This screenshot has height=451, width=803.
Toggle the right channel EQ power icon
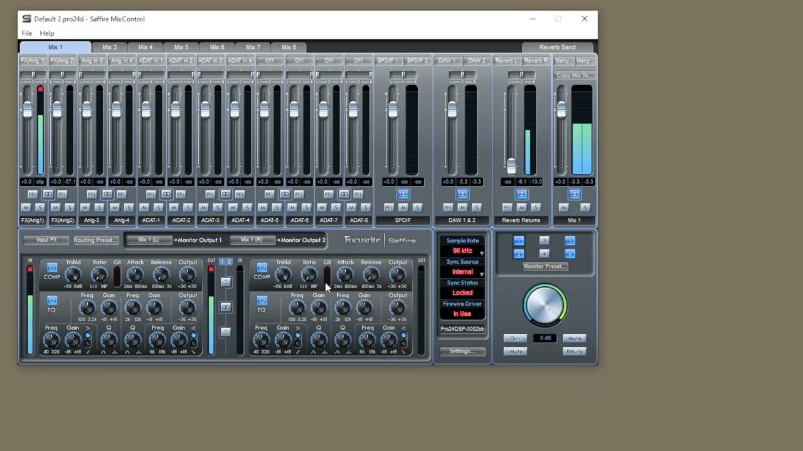(262, 301)
